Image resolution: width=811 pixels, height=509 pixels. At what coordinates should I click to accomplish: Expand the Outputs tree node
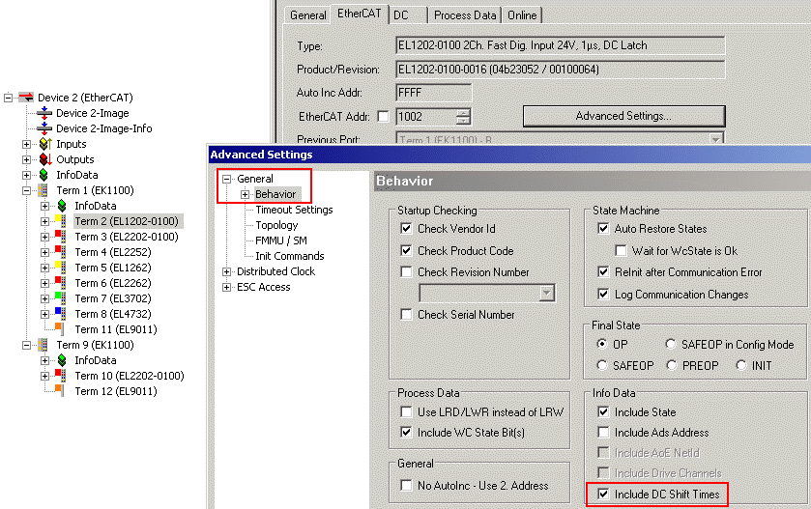tap(26, 159)
